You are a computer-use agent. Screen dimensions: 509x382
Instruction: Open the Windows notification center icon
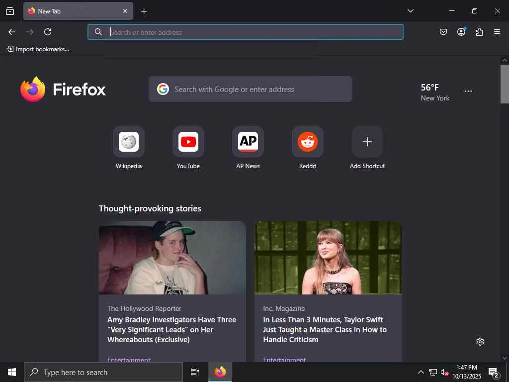coord(493,372)
